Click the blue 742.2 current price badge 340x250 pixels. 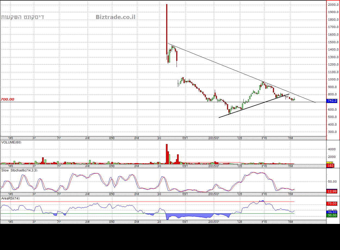[x=332, y=101]
